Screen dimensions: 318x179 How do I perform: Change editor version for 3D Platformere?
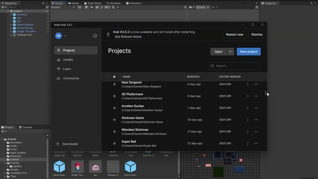247,96
